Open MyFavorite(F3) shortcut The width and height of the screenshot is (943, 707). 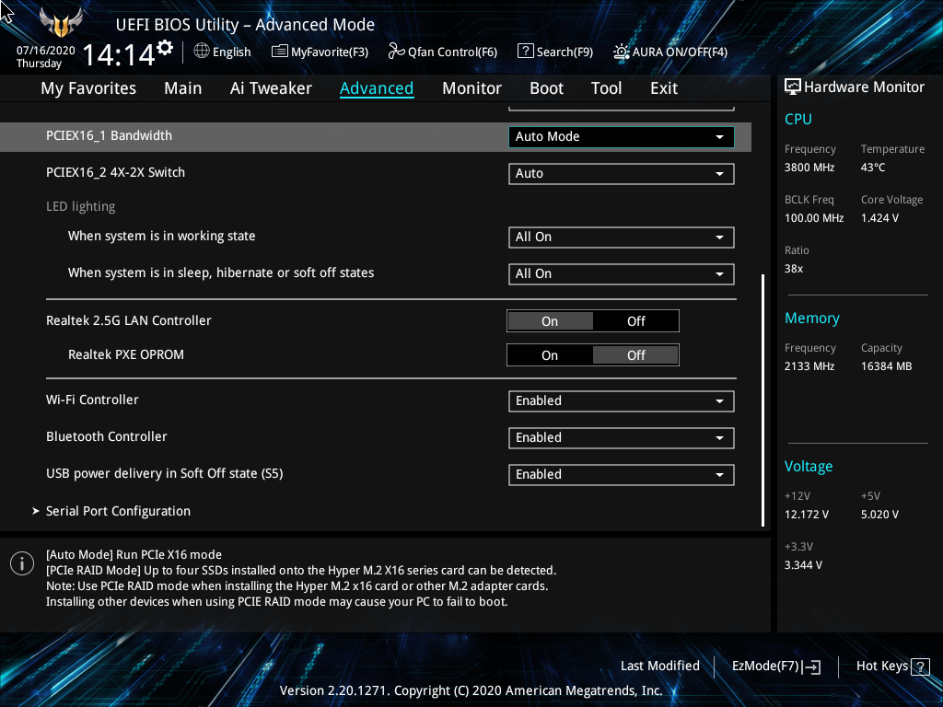[x=320, y=52]
